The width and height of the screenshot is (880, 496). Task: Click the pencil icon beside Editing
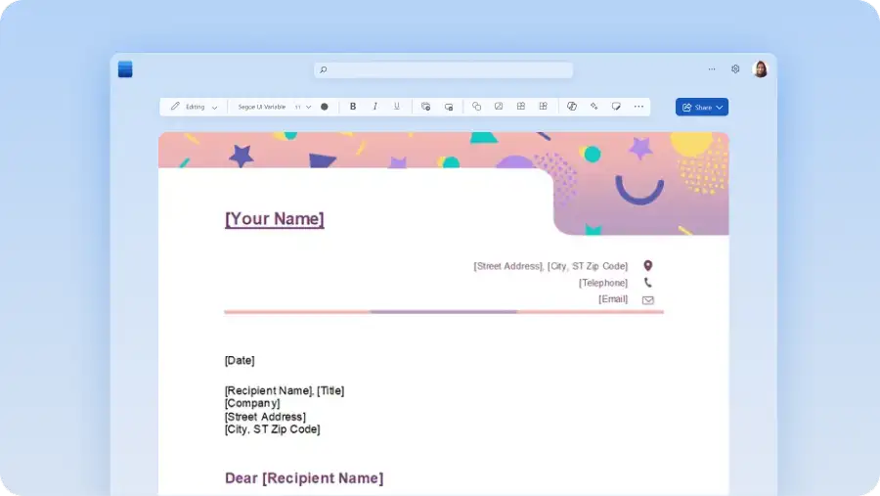tap(175, 107)
